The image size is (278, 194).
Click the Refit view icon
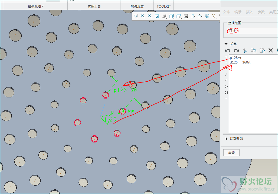(136, 16)
